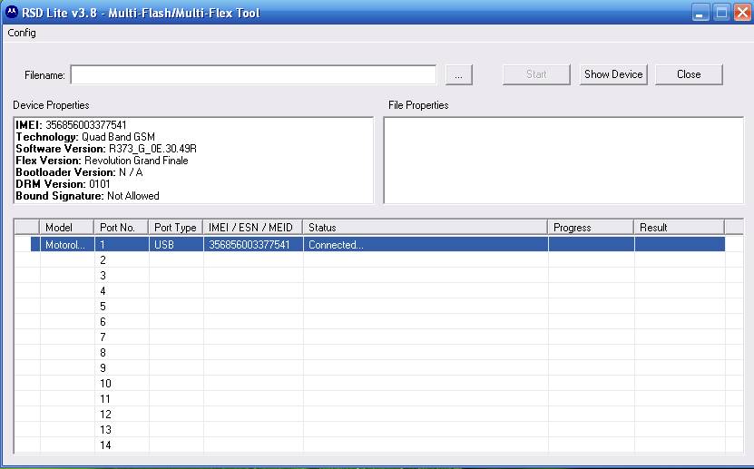Image resolution: width=754 pixels, height=469 pixels.
Task: Click the Connected... status cell
Action: (426, 245)
